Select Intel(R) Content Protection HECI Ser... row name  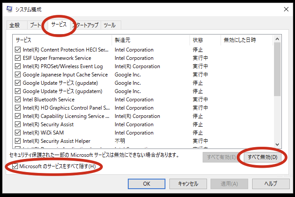tap(66, 50)
